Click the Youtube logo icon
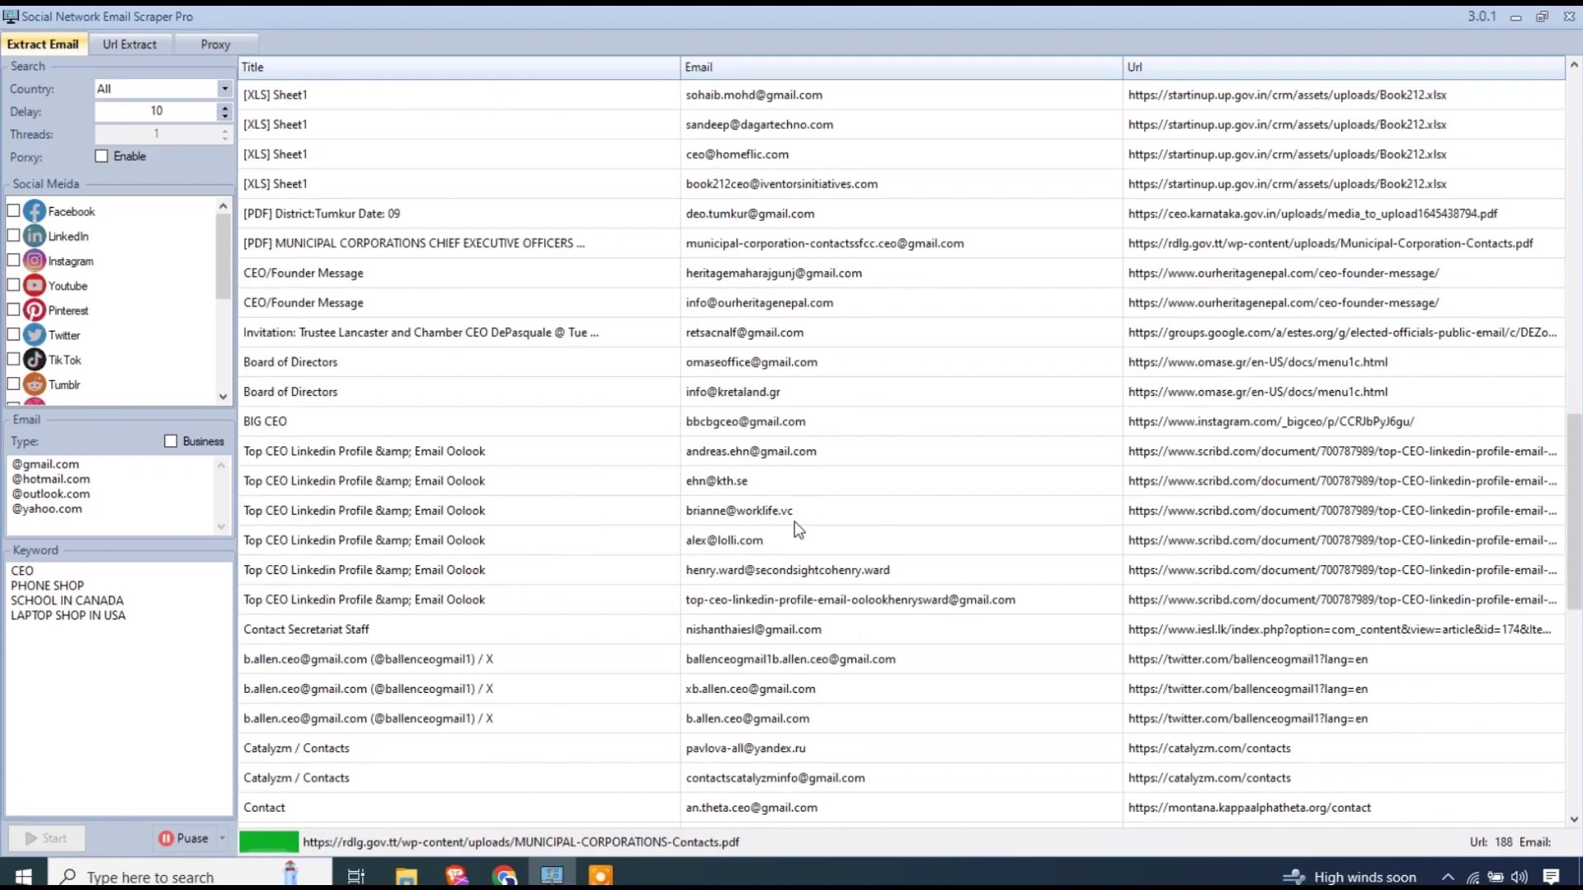Viewport: 1583px width, 890px height. [35, 285]
